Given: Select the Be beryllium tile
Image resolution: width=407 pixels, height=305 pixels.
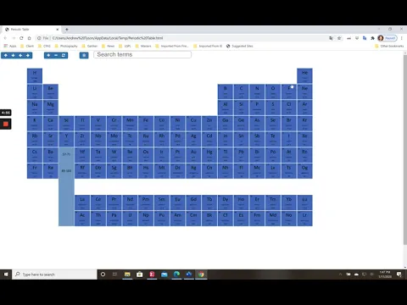Looking at the screenshot, I should 50,91.
